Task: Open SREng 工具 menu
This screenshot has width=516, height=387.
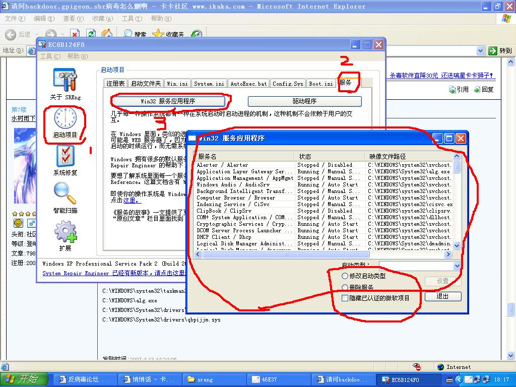Action: click(x=50, y=56)
